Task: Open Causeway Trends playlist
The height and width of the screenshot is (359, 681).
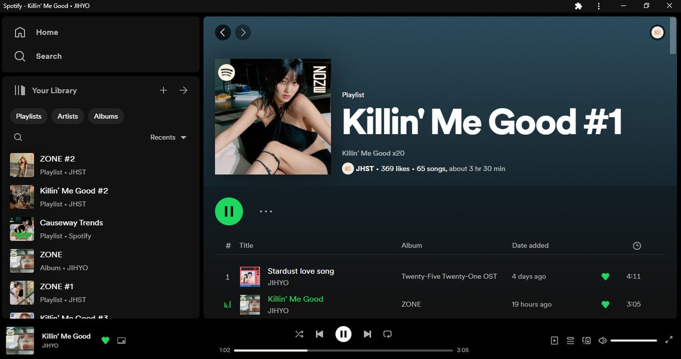Action: pos(101,229)
